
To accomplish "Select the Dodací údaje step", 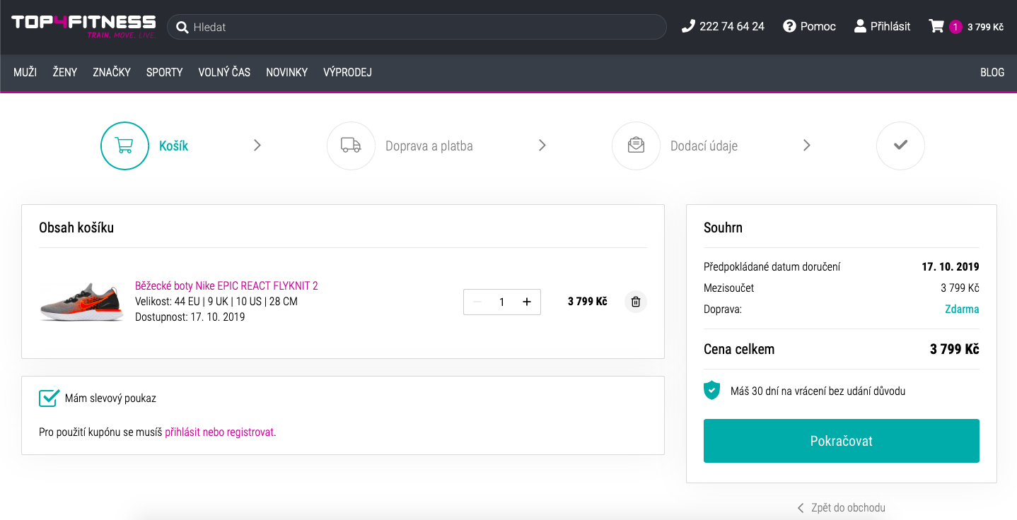I will [704, 146].
